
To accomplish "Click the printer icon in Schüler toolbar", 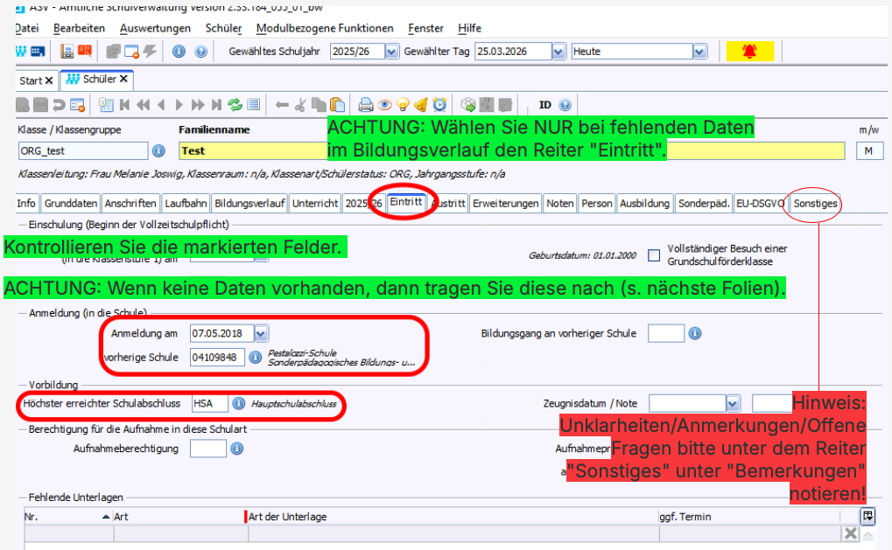I will (366, 105).
